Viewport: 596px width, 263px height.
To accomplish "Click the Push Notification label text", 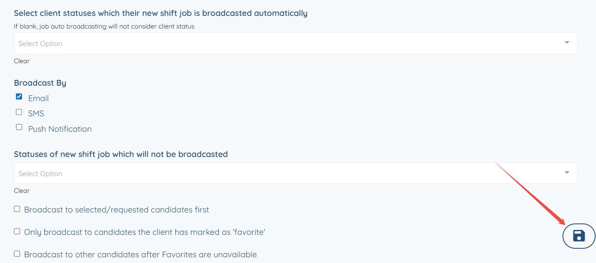I will point(60,129).
